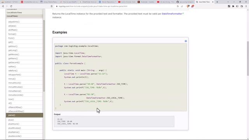Click the Examples heading
The height and width of the screenshot is (140, 249).
click(x=60, y=32)
